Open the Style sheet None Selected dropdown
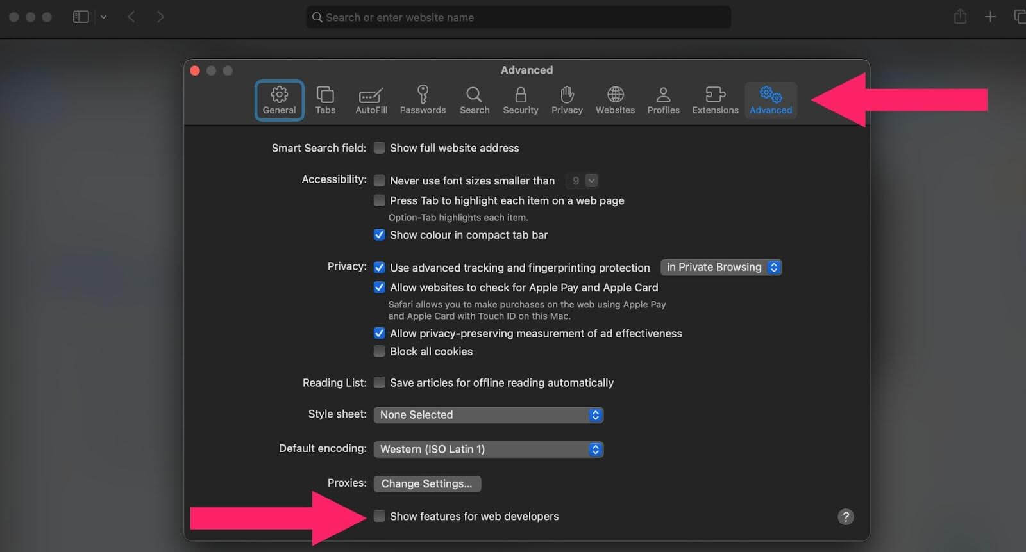 tap(489, 415)
